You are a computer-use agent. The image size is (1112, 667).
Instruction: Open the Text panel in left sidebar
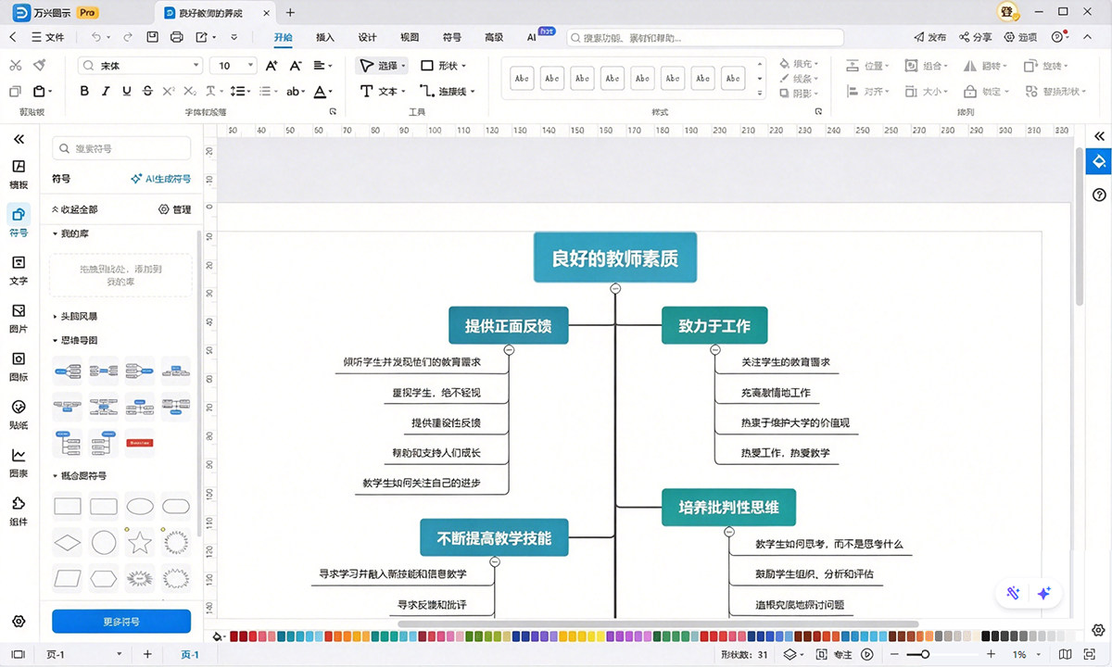click(x=19, y=271)
